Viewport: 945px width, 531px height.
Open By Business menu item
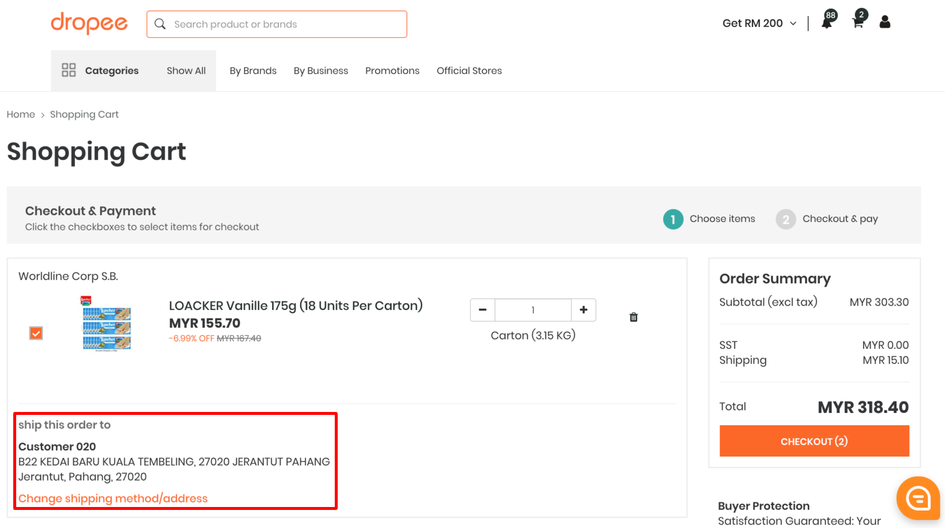(321, 71)
